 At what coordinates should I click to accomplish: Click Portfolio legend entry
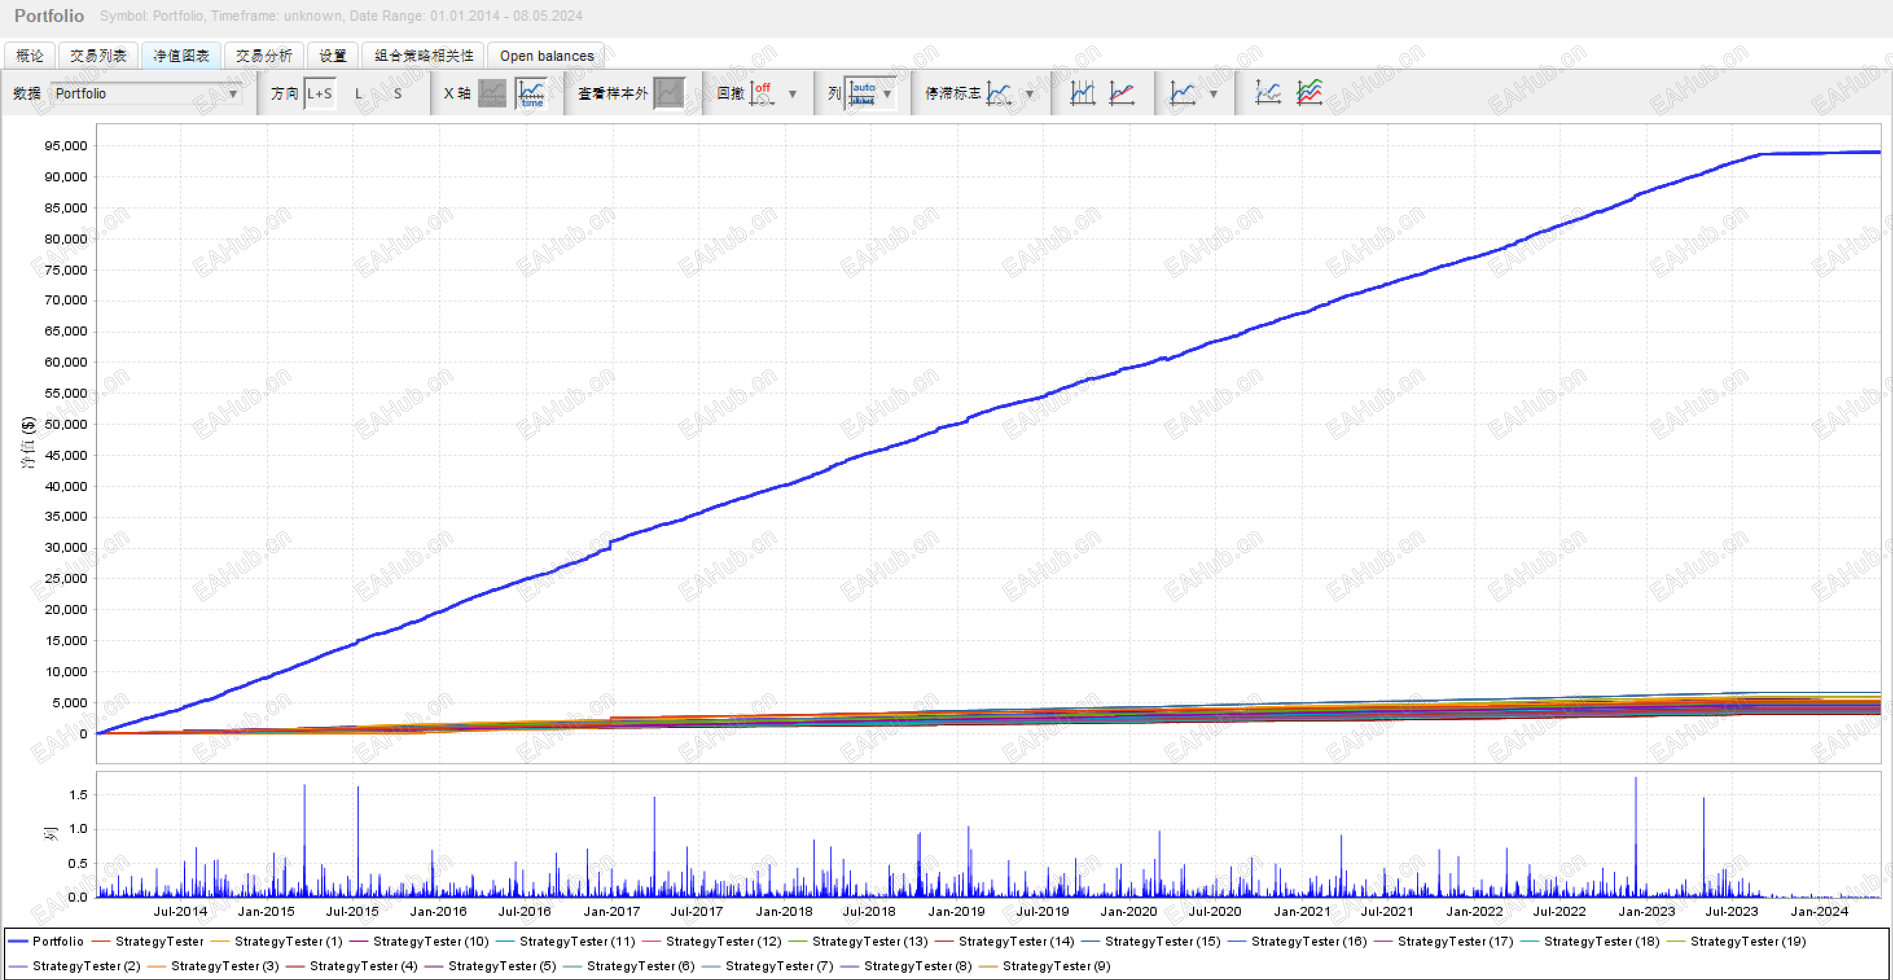(58, 941)
